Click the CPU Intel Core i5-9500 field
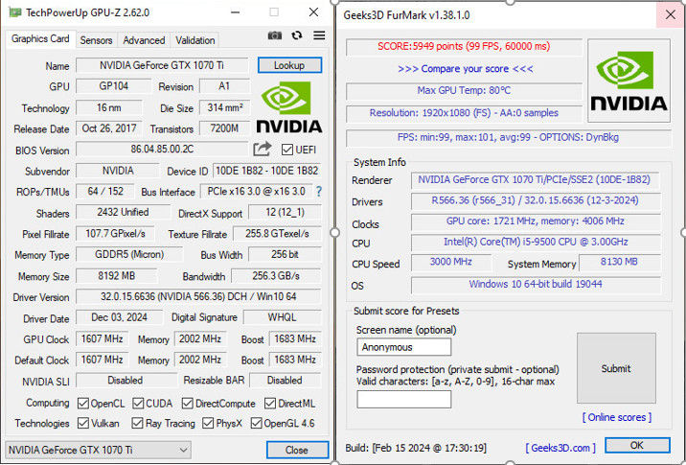Screen dimensions: 686x465 (x=535, y=242)
